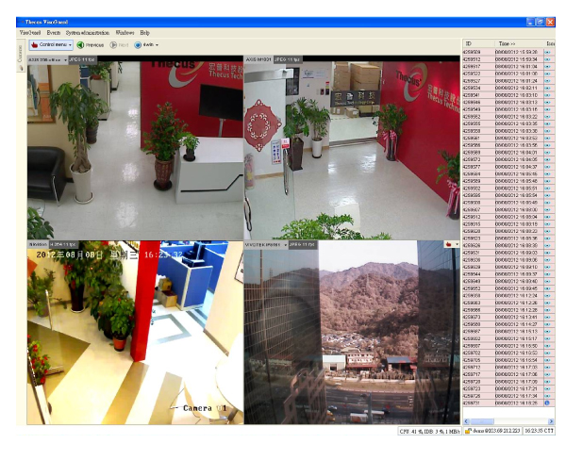The width and height of the screenshot is (566, 460).
Task: Expand the VIVOTEK camera selector dropdown
Action: [x=286, y=245]
